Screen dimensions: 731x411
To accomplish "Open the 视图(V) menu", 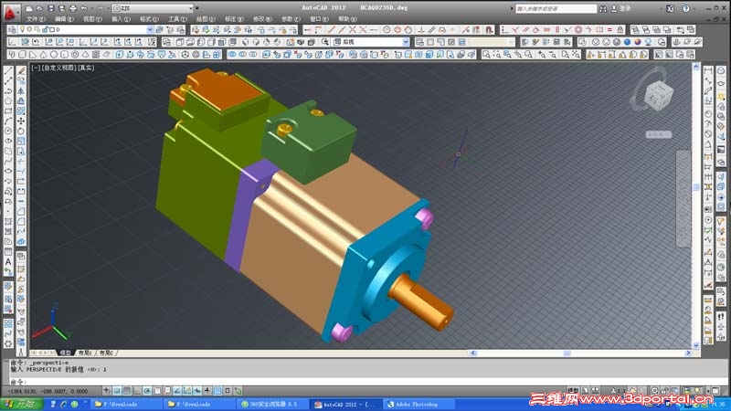I will pos(92,19).
